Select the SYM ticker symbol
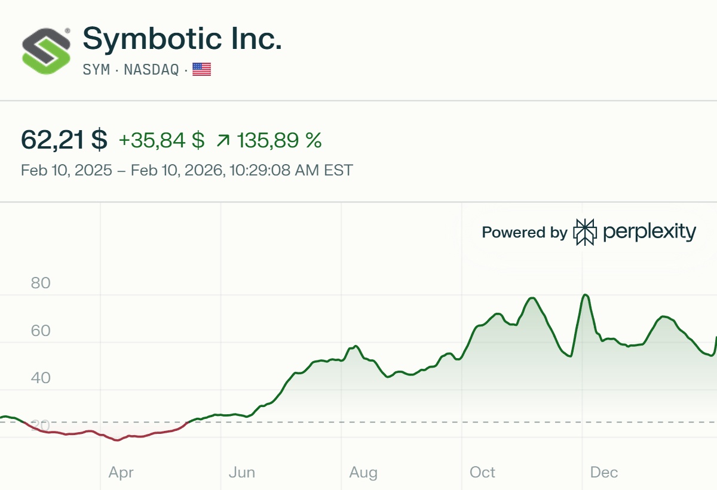 (96, 70)
